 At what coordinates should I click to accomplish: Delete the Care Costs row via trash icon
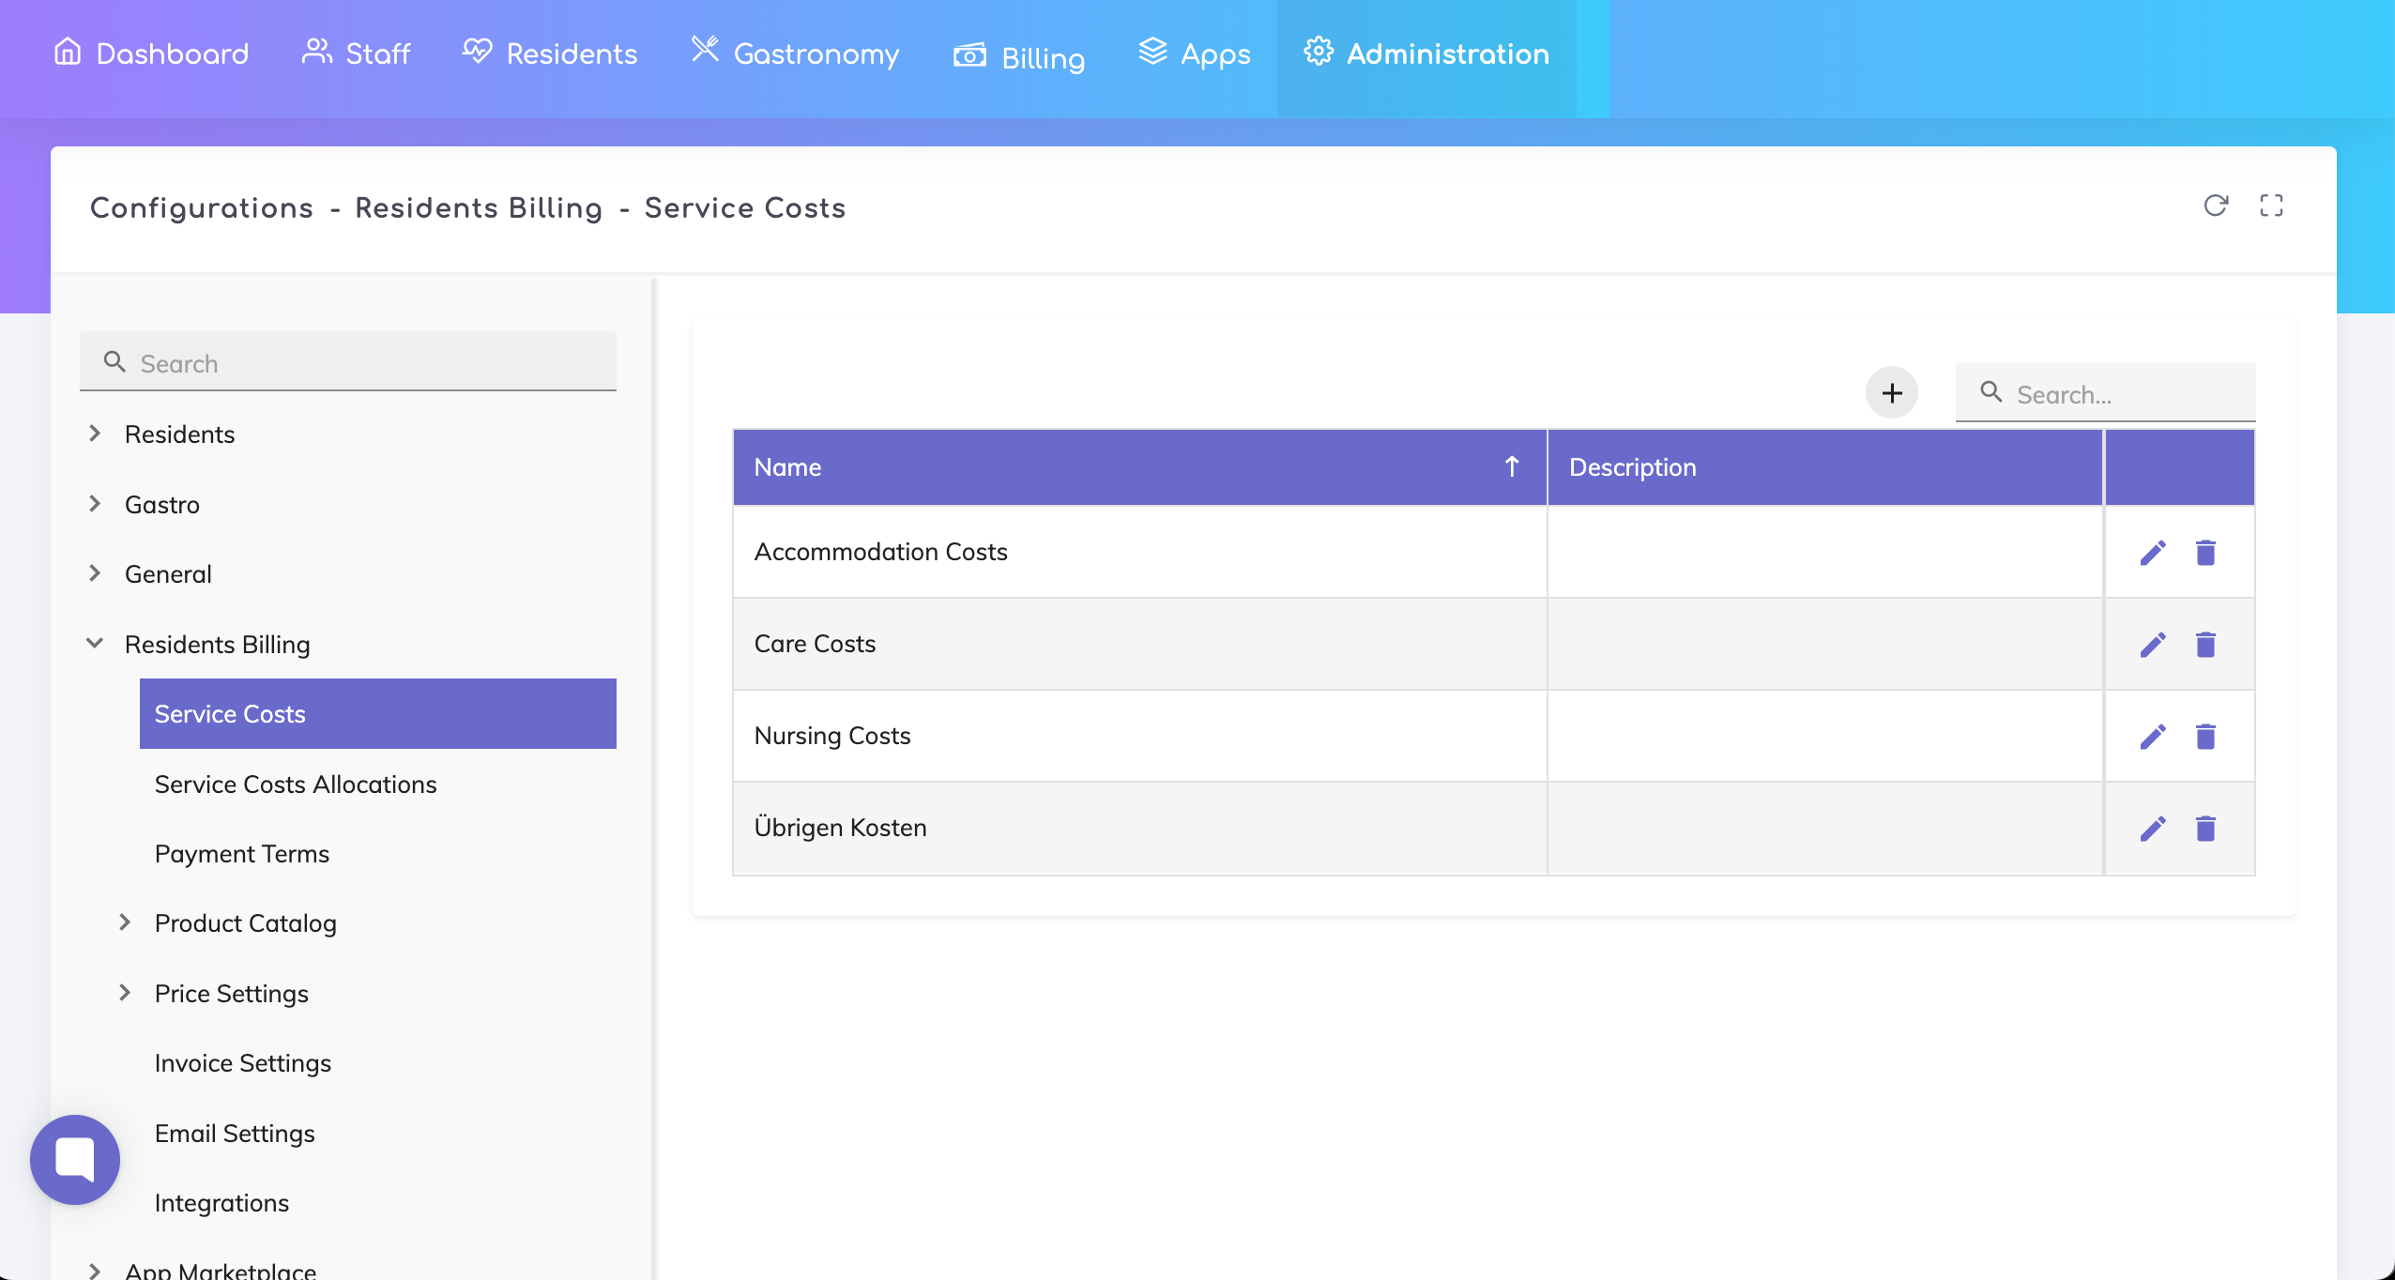(x=2205, y=645)
